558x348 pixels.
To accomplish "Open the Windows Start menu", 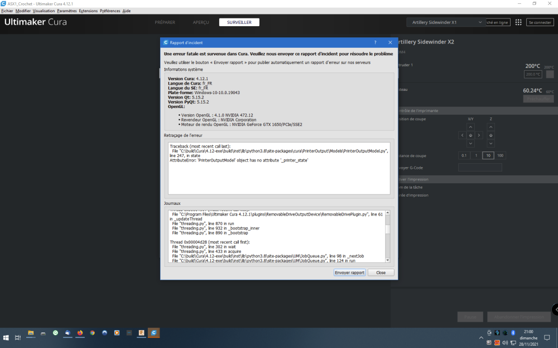I will 6,338.
